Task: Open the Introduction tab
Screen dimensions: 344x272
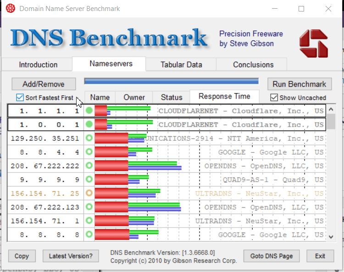Action: [38, 65]
